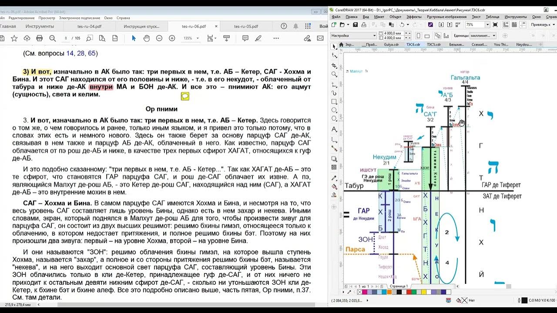Switch to tes-ru-05.pdf tab
The height and width of the screenshot is (313, 557).
pyautogui.click(x=246, y=26)
